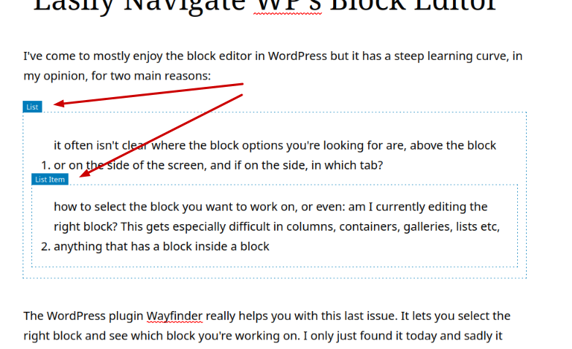Click the red arrowhead pointing to List Item label
572x349 pixels.
coord(85,172)
